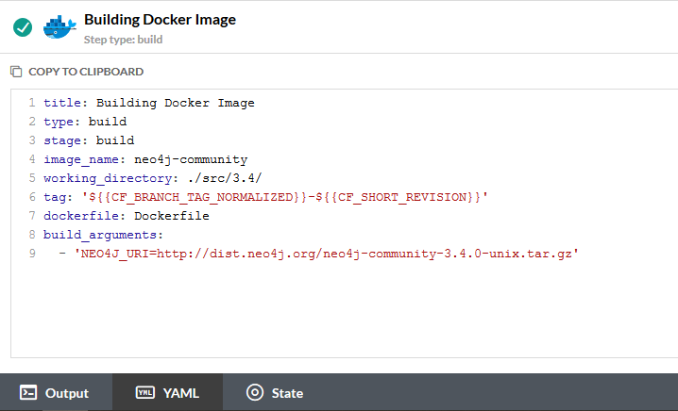Image resolution: width=678 pixels, height=411 pixels.
Task: Click the image_name neo4j-community line
Action: (145, 159)
